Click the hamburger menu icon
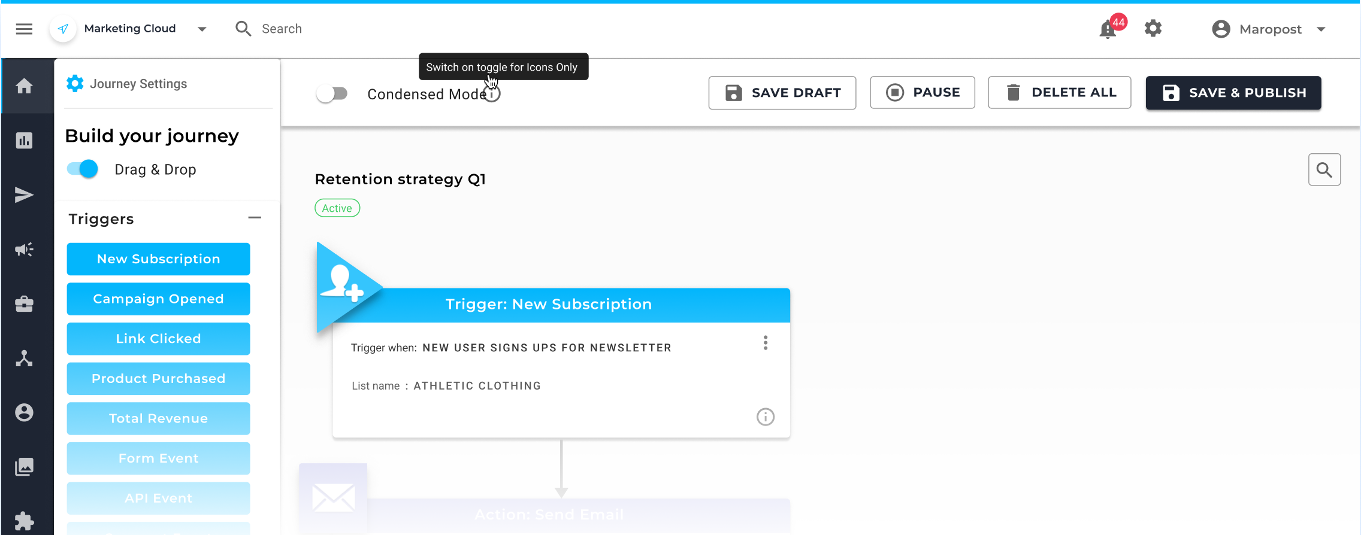Screen dimensions: 1361x535 point(24,29)
